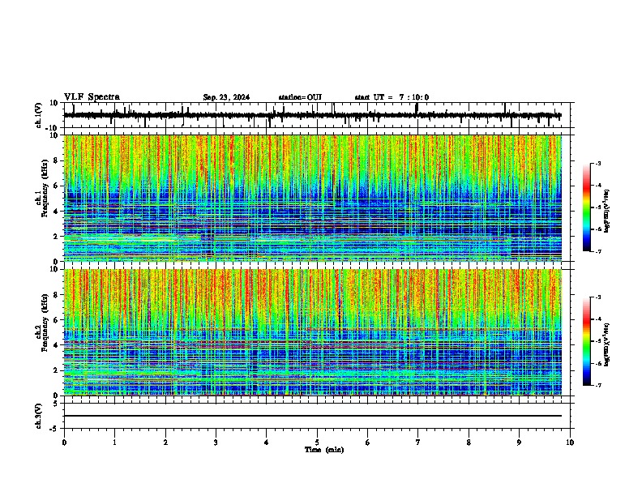Click the '-5' tick on ch.3 voltage axis
Screen dimensions: 642x496
54,429
